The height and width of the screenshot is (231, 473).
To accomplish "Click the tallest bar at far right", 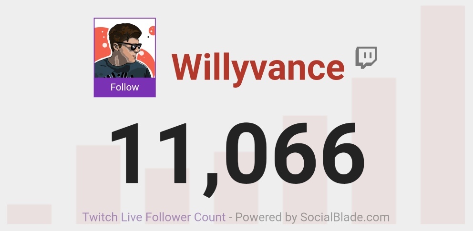I will coord(442,115).
